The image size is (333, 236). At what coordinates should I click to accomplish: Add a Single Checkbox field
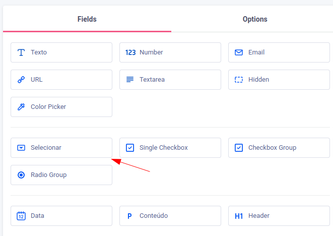pyautogui.click(x=170, y=148)
